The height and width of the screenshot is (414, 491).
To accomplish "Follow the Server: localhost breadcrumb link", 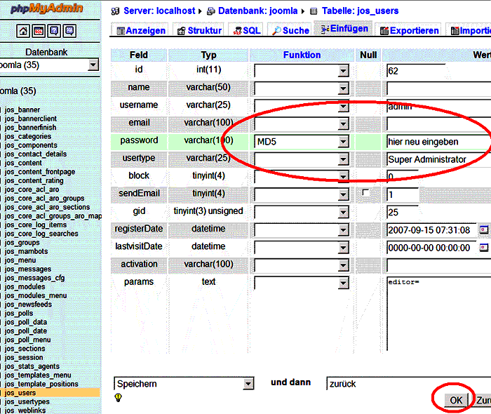I will pos(159,11).
